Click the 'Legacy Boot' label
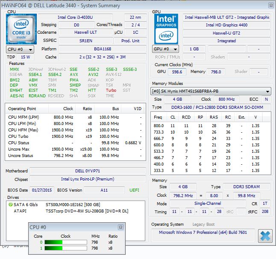 [x=203, y=224]
